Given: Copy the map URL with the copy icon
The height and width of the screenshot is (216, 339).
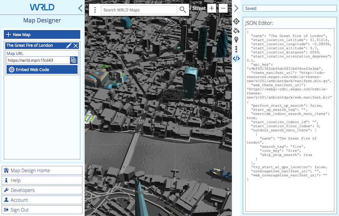Looking at the screenshot, I should pos(73,60).
